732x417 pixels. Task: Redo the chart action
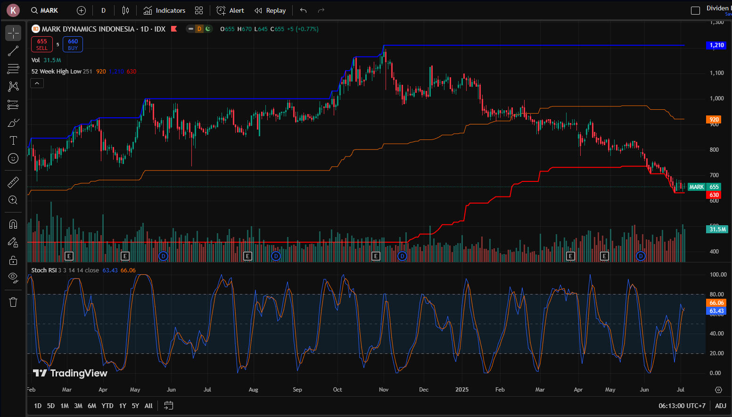321,10
